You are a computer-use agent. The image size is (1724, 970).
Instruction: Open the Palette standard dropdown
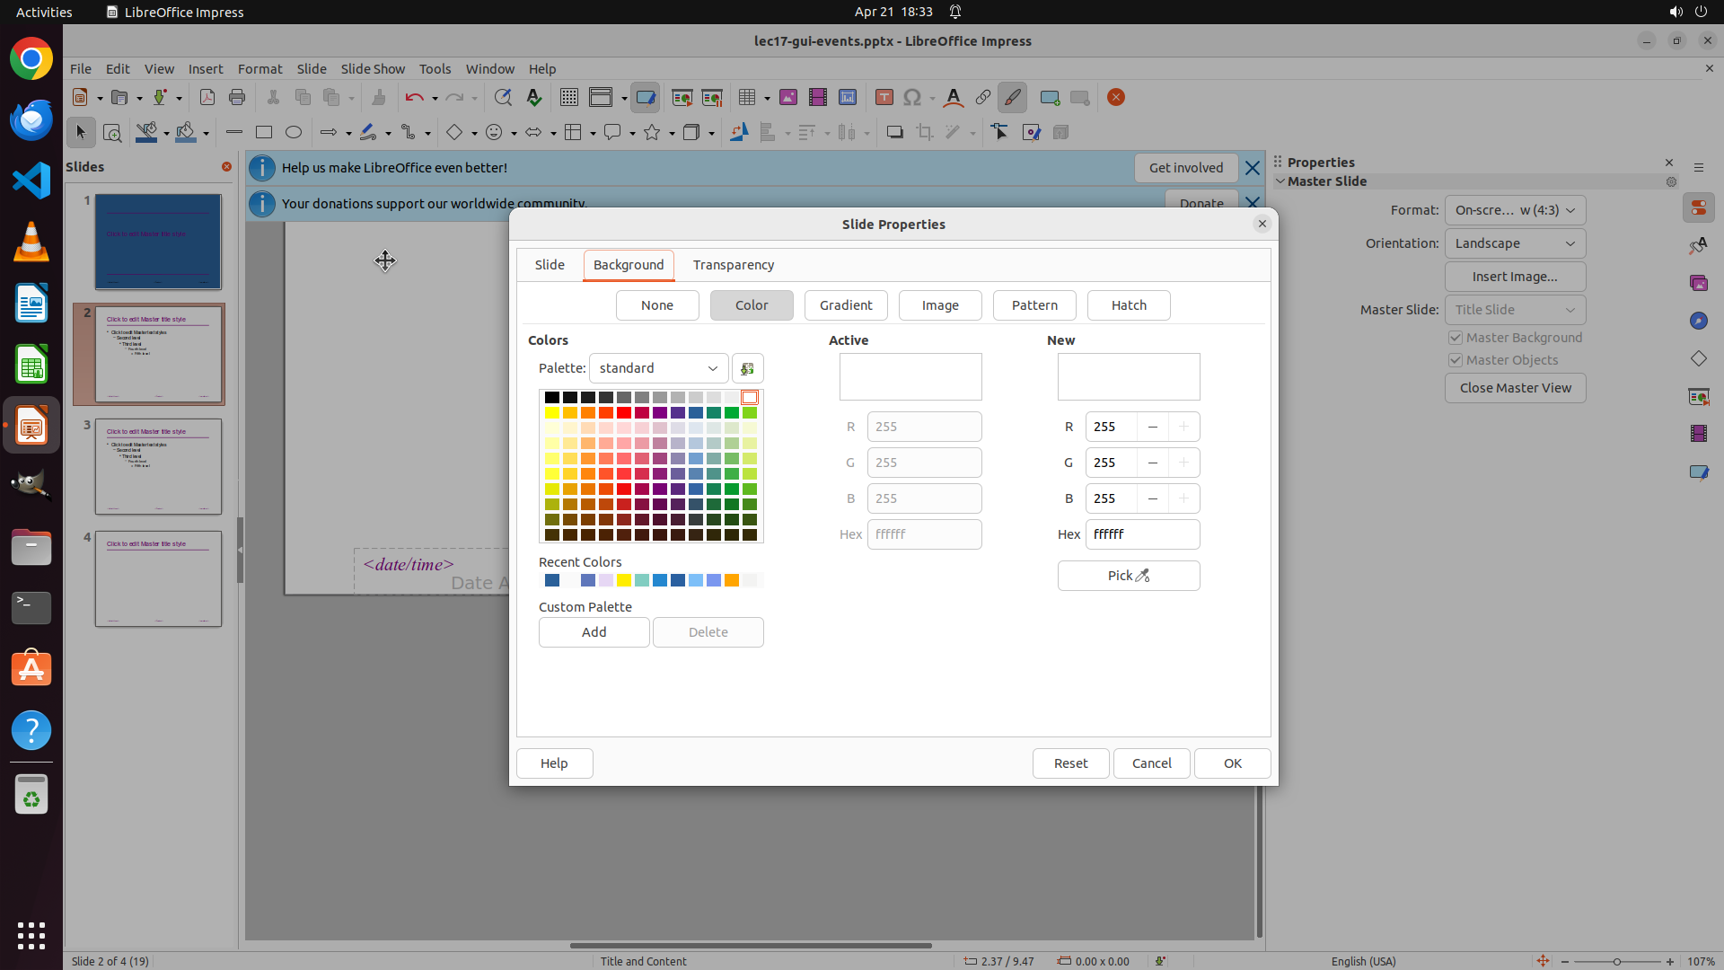coord(658,368)
